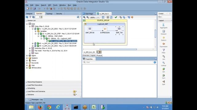Select the Sort component icon
Viewport: 197px width, 110px height.
[x=163, y=75]
